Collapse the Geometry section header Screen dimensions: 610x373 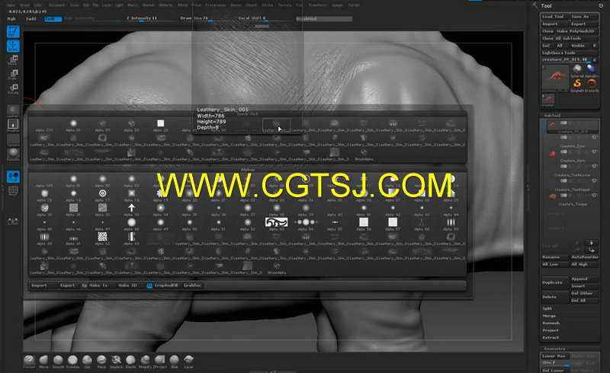[555, 349]
